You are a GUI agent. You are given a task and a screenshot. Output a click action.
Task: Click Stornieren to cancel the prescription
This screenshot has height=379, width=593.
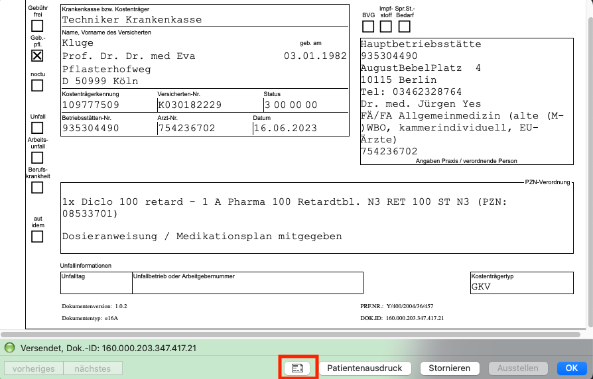[450, 368]
